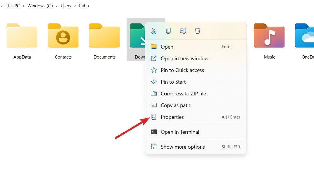This screenshot has height=180, width=314.
Task: Click the Rename icon in context menu
Action: coord(183,31)
